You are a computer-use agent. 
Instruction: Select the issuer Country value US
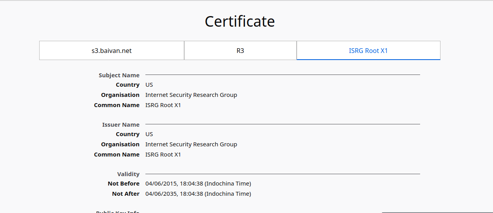click(149, 134)
